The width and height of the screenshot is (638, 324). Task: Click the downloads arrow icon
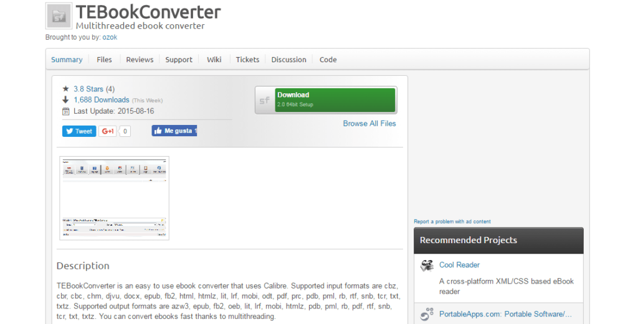(65, 100)
